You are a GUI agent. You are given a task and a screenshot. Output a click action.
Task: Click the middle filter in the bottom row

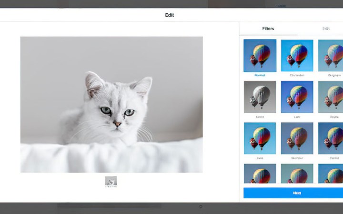(297, 174)
